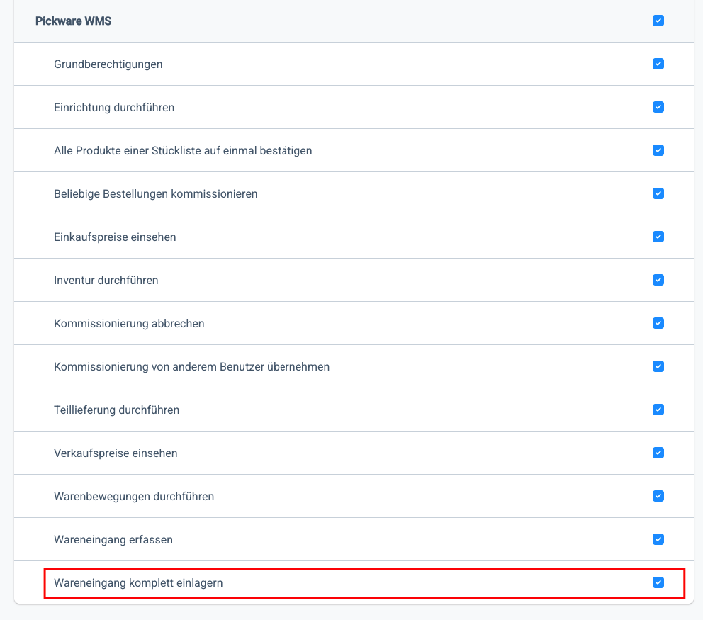Uncheck the Einkaufspreise einsehen checkbox
The height and width of the screenshot is (620, 703).
tap(658, 237)
